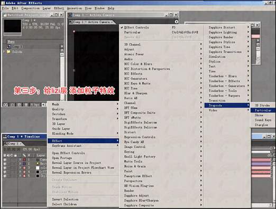
Task: Toggle visibility eye of layer 2
Action: tap(5, 164)
